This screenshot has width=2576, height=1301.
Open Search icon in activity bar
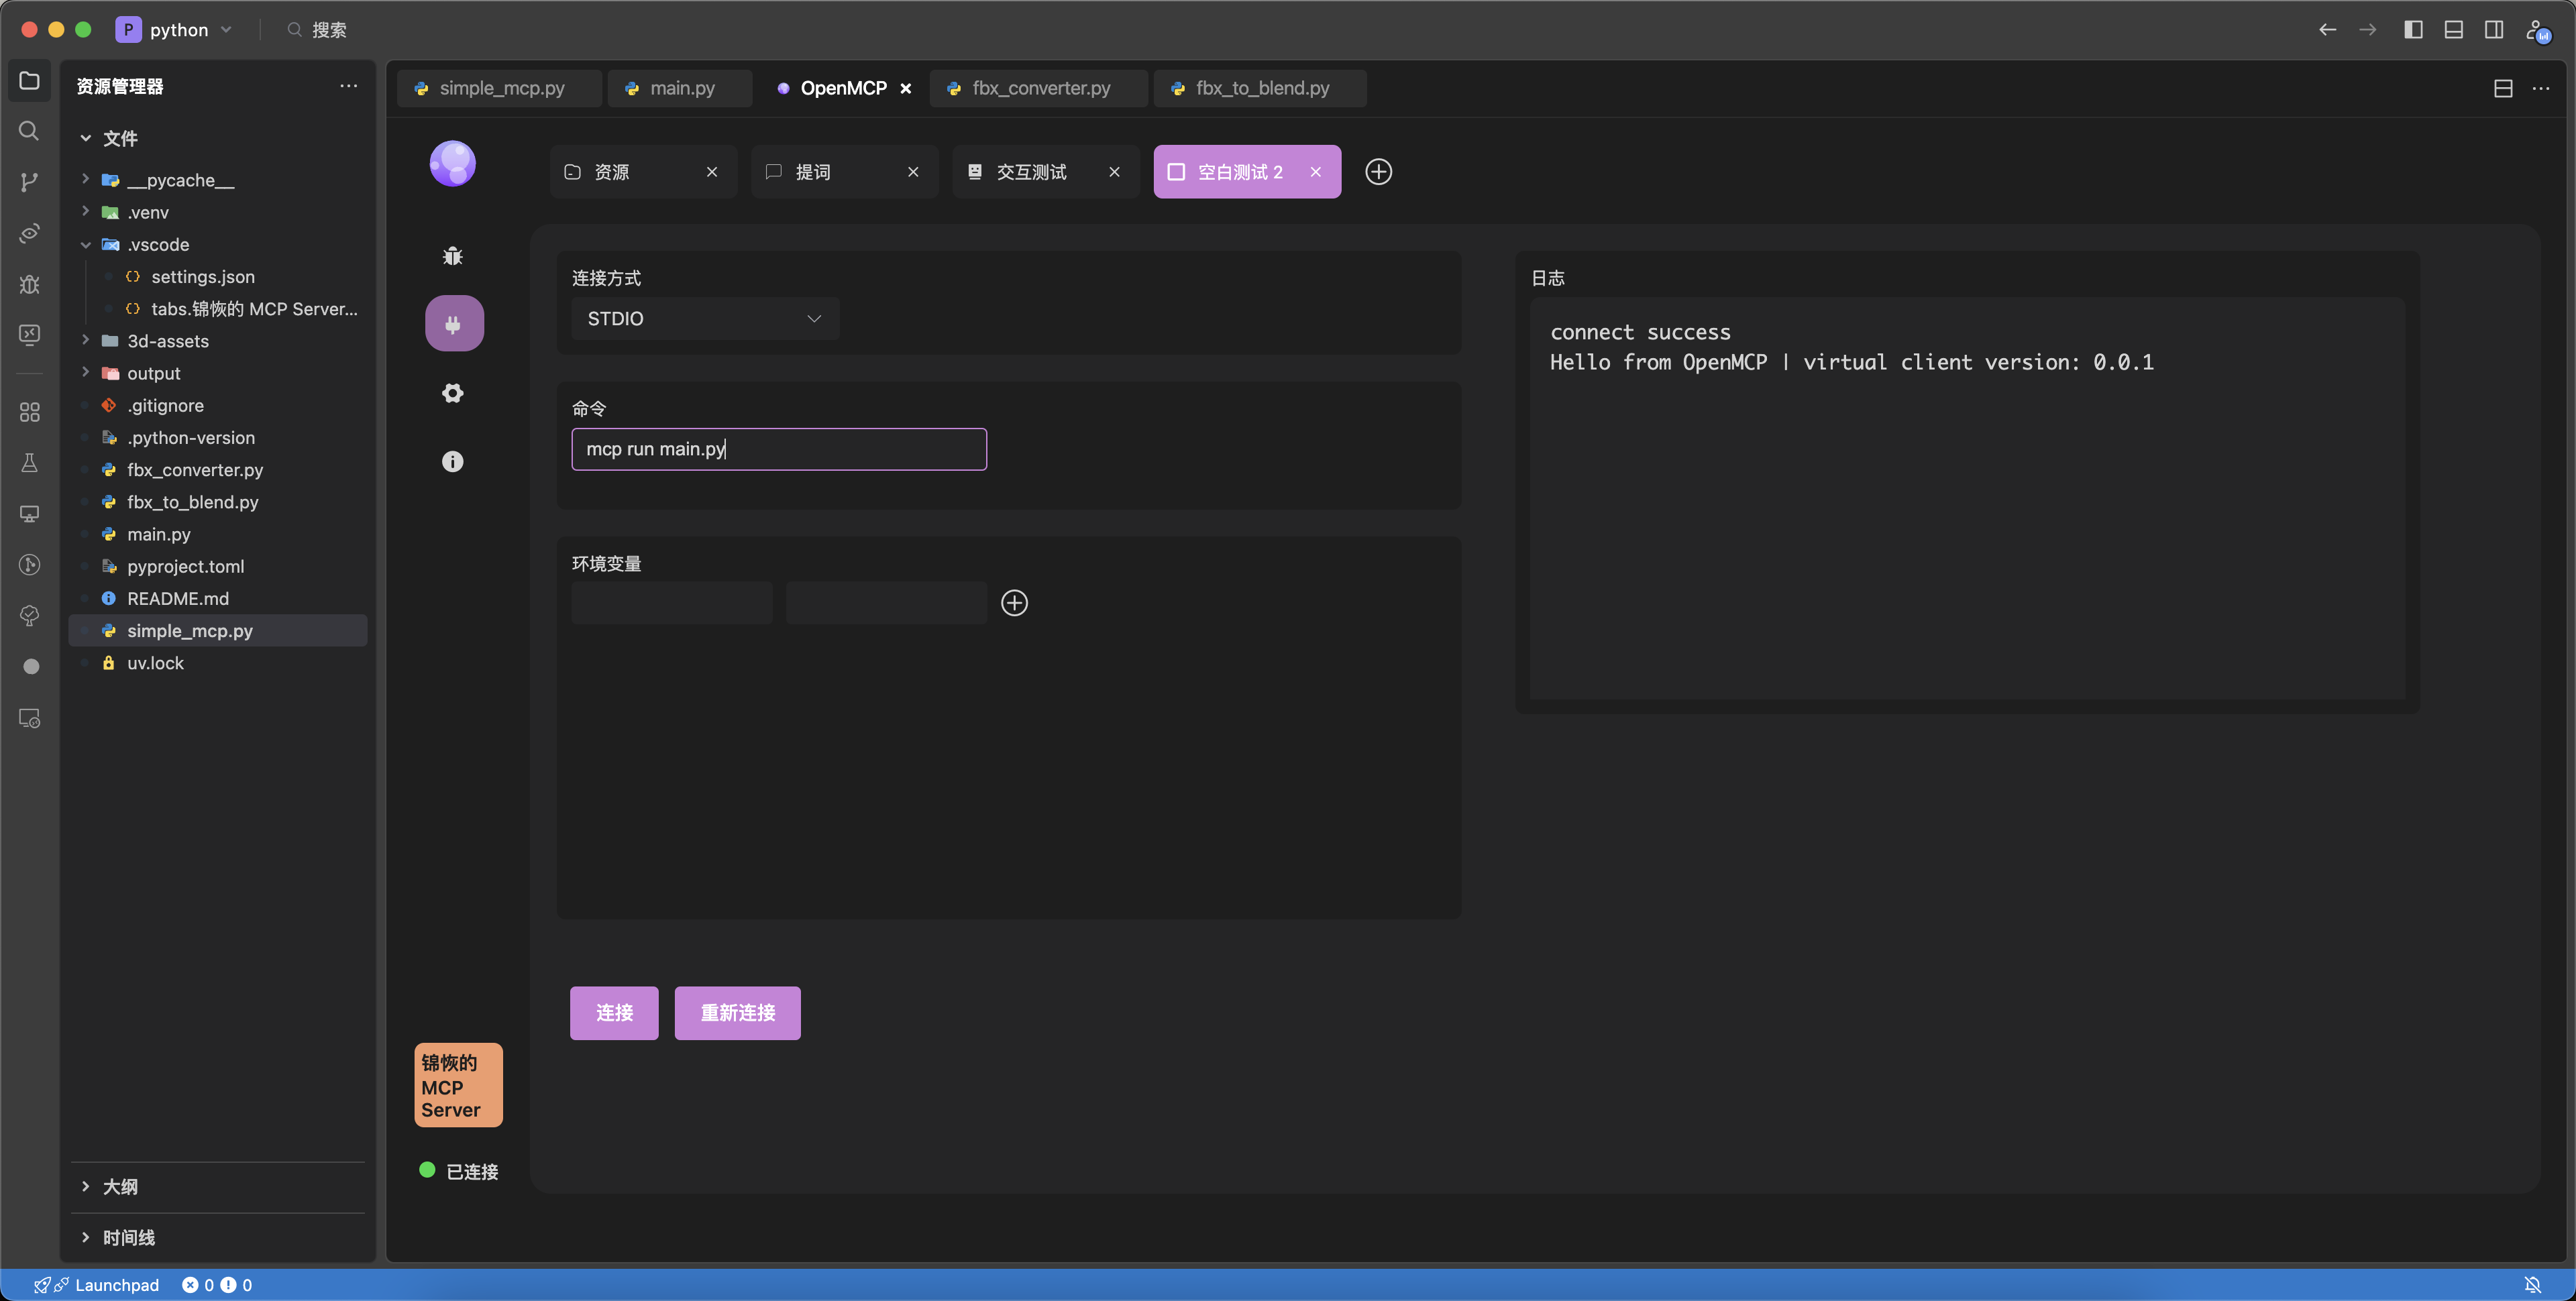[29, 131]
